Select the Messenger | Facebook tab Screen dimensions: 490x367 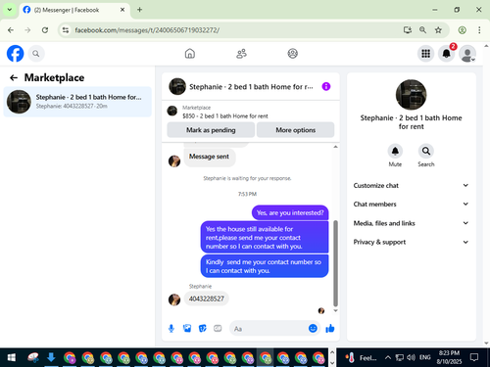[x=74, y=10]
